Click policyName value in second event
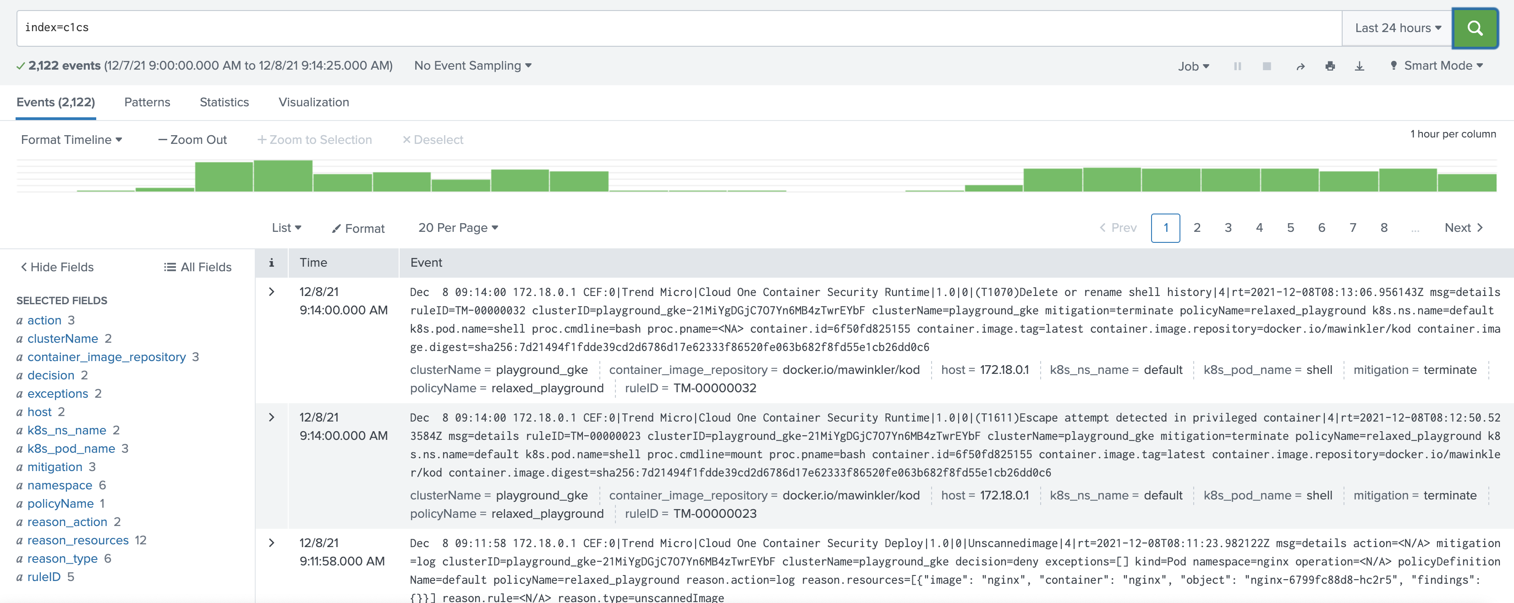This screenshot has width=1514, height=603. click(x=547, y=514)
